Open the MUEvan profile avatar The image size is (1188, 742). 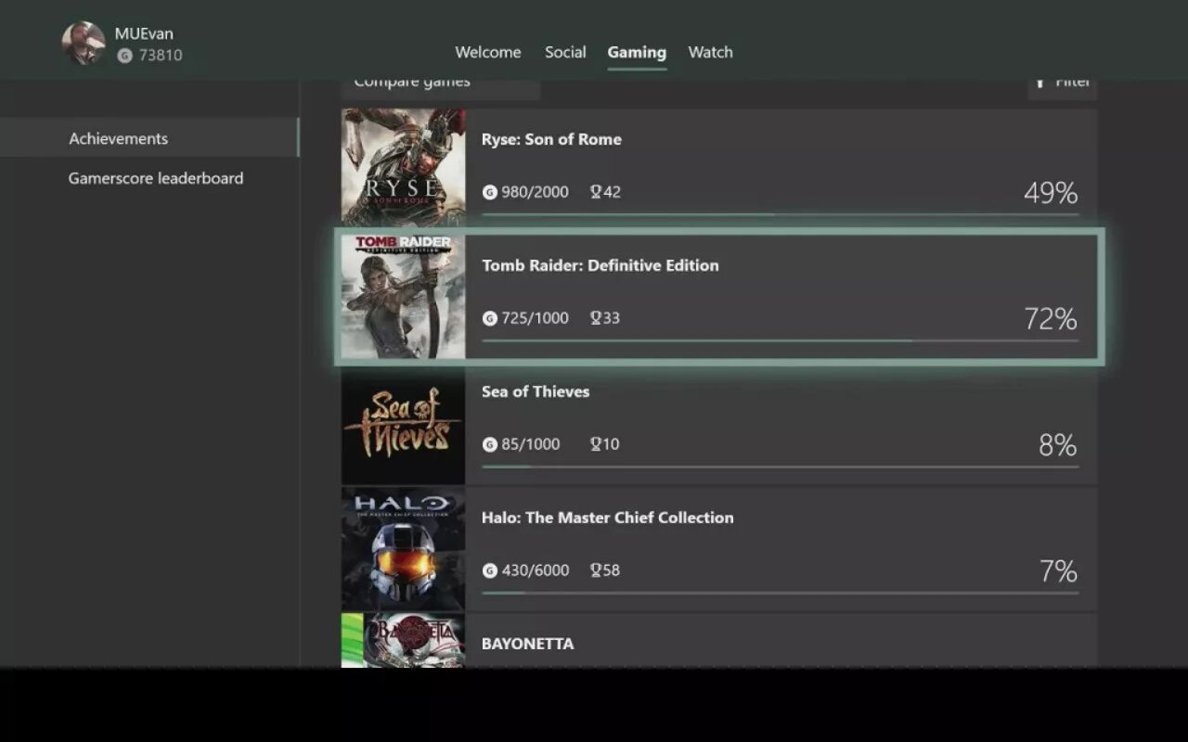coord(84,44)
